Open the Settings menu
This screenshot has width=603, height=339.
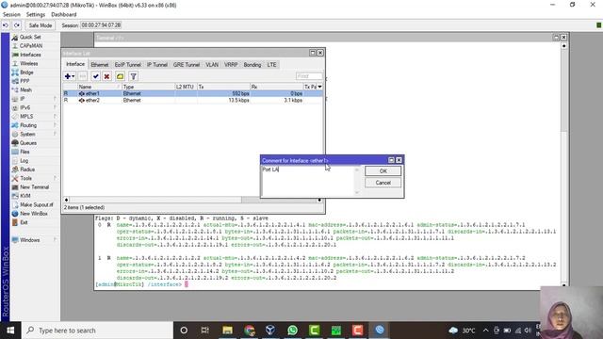point(36,15)
